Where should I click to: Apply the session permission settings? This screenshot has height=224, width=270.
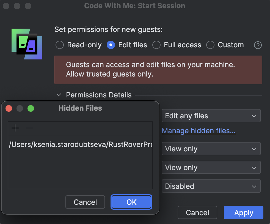[243, 212]
